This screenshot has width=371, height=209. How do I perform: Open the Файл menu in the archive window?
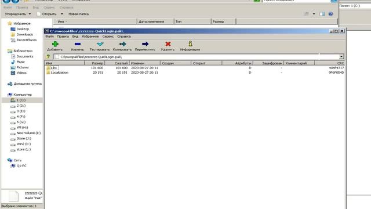[49, 36]
